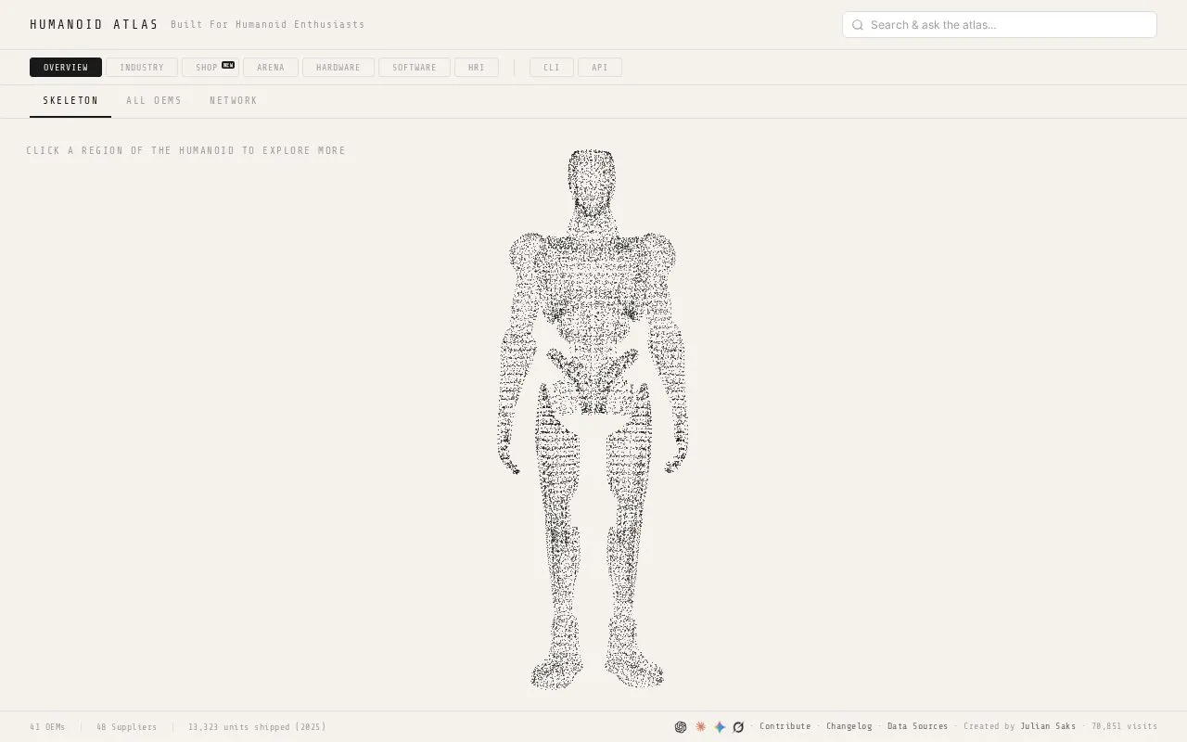Image resolution: width=1187 pixels, height=742 pixels.
Task: Go to the Shop section marked NEW
Action: (211, 68)
